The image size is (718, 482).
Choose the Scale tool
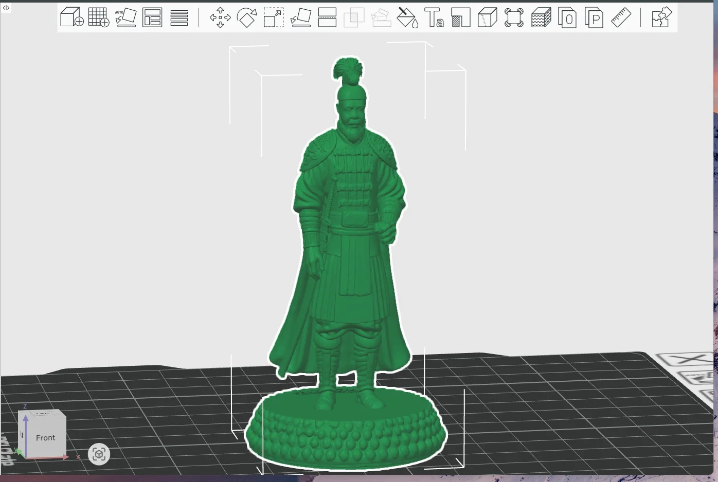coord(274,17)
